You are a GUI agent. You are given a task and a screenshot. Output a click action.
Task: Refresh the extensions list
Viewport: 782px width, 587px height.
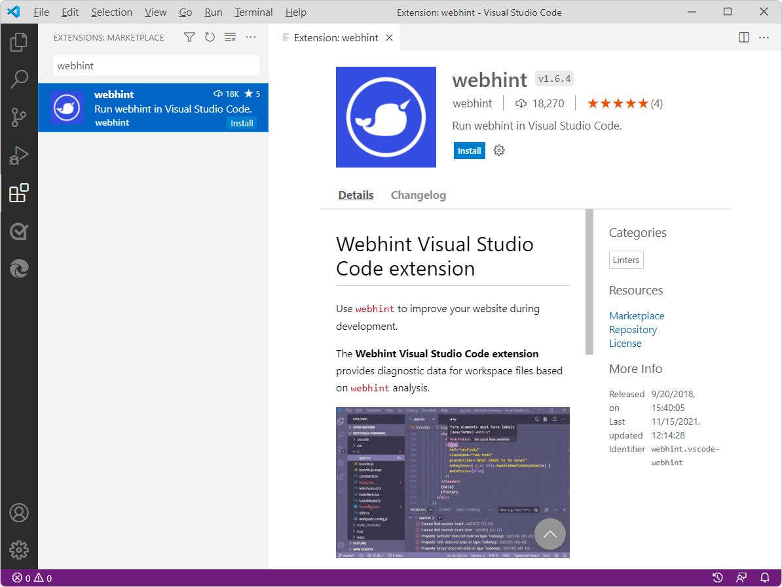(210, 37)
